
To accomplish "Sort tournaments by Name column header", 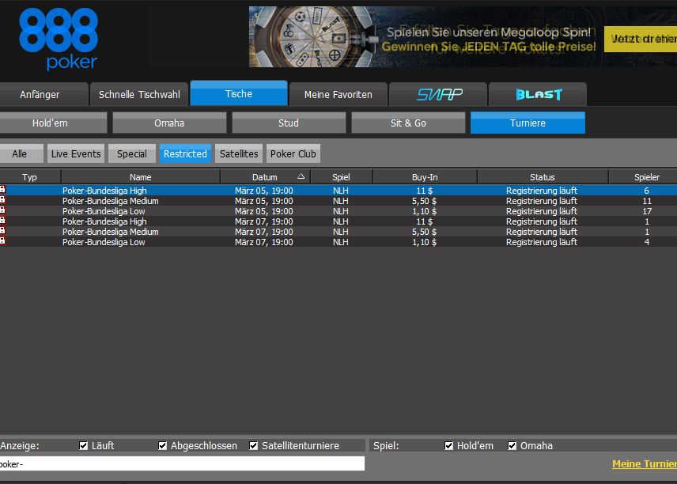I will tap(141, 176).
